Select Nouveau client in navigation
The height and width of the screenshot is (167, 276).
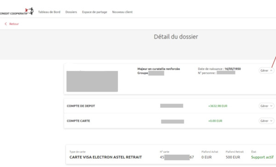[122, 12]
